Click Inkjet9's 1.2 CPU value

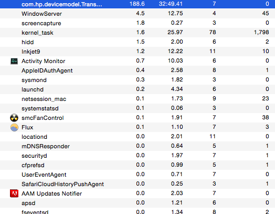(x=140, y=52)
